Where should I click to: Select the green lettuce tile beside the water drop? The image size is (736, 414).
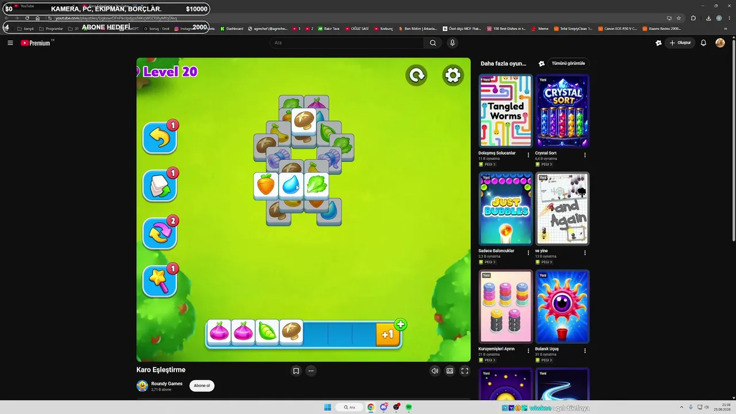[316, 185]
